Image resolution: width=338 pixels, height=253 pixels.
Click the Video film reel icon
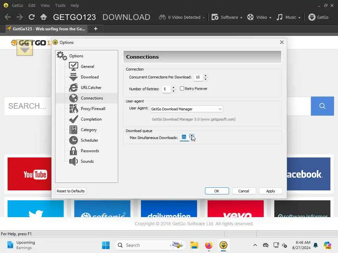(250, 17)
